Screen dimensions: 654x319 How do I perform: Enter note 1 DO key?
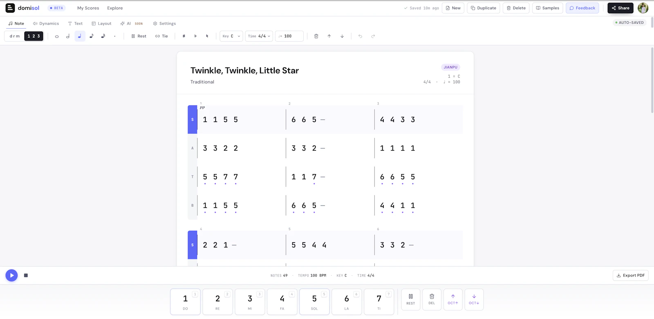(x=185, y=302)
